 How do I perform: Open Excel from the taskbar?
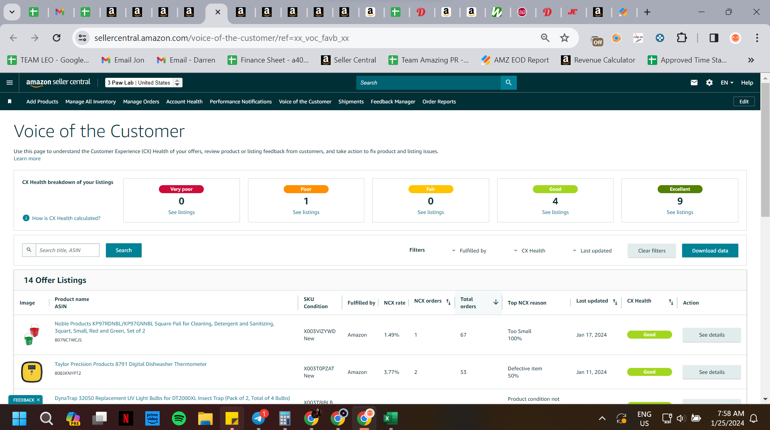pos(390,418)
